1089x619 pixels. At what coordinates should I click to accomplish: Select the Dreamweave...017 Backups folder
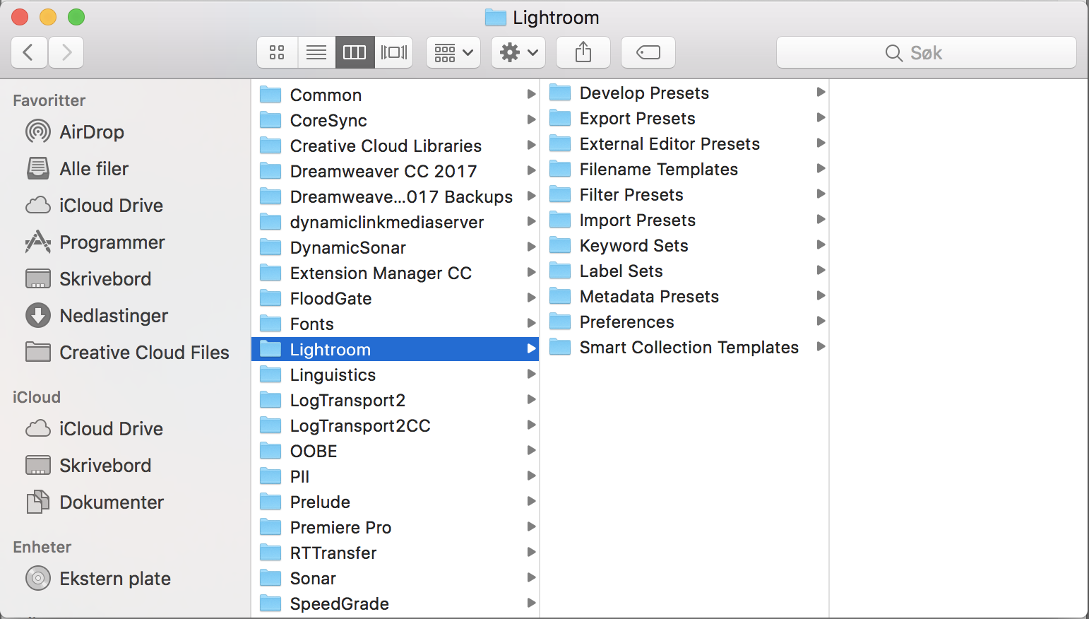coord(395,196)
